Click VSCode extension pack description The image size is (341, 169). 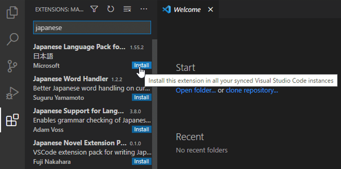(92, 152)
